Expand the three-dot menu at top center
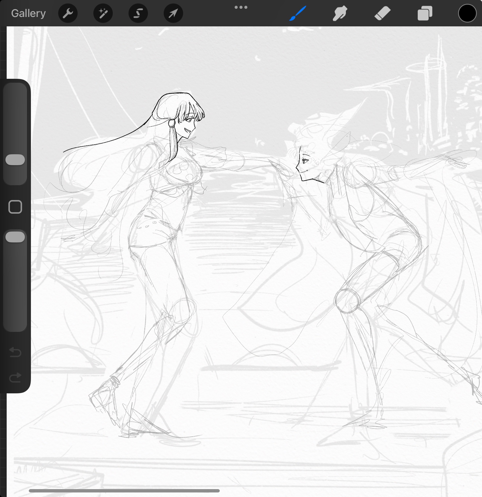Image resolution: width=482 pixels, height=497 pixels. tap(241, 7)
